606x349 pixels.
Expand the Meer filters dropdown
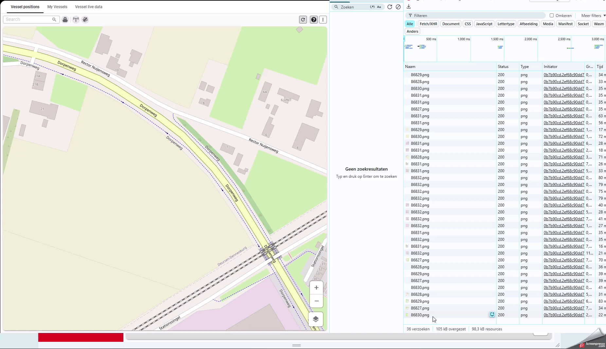593,15
